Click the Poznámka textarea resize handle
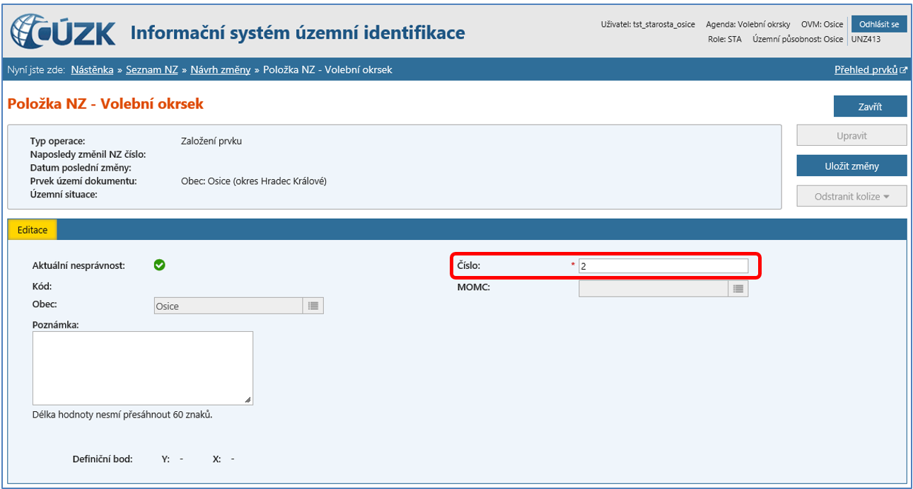 click(248, 400)
